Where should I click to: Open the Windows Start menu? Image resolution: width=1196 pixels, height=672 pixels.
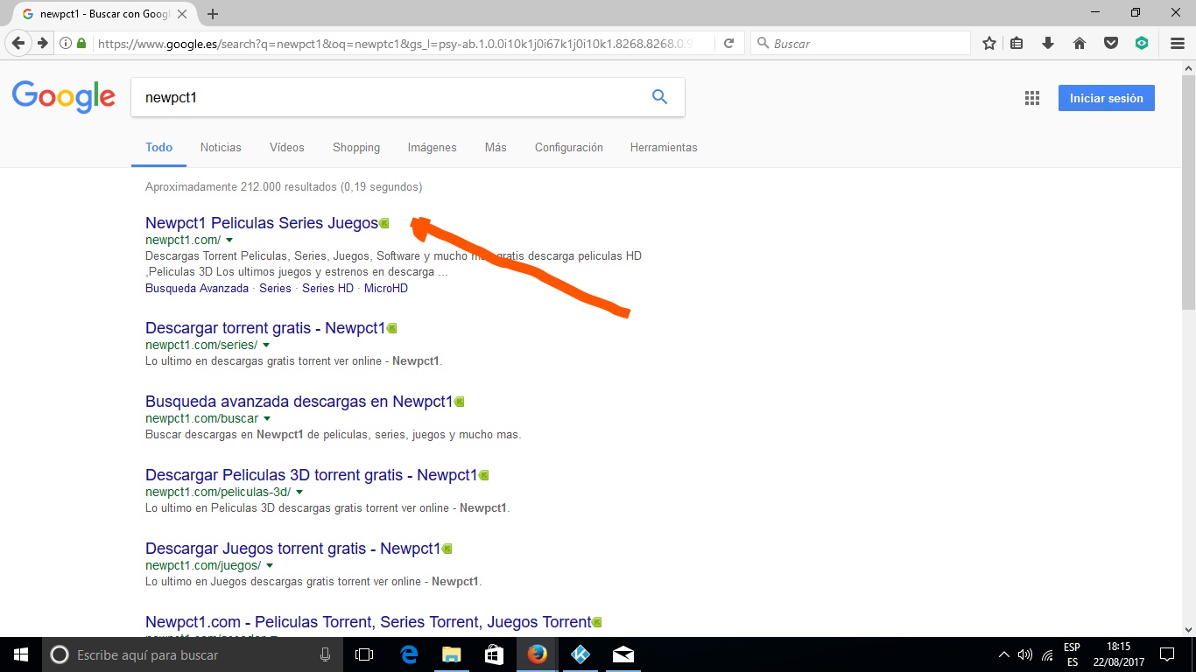(21, 654)
